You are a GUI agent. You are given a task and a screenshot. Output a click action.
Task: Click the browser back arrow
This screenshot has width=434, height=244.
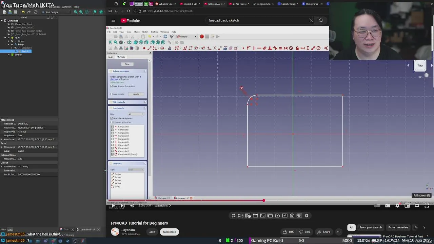[116, 11]
